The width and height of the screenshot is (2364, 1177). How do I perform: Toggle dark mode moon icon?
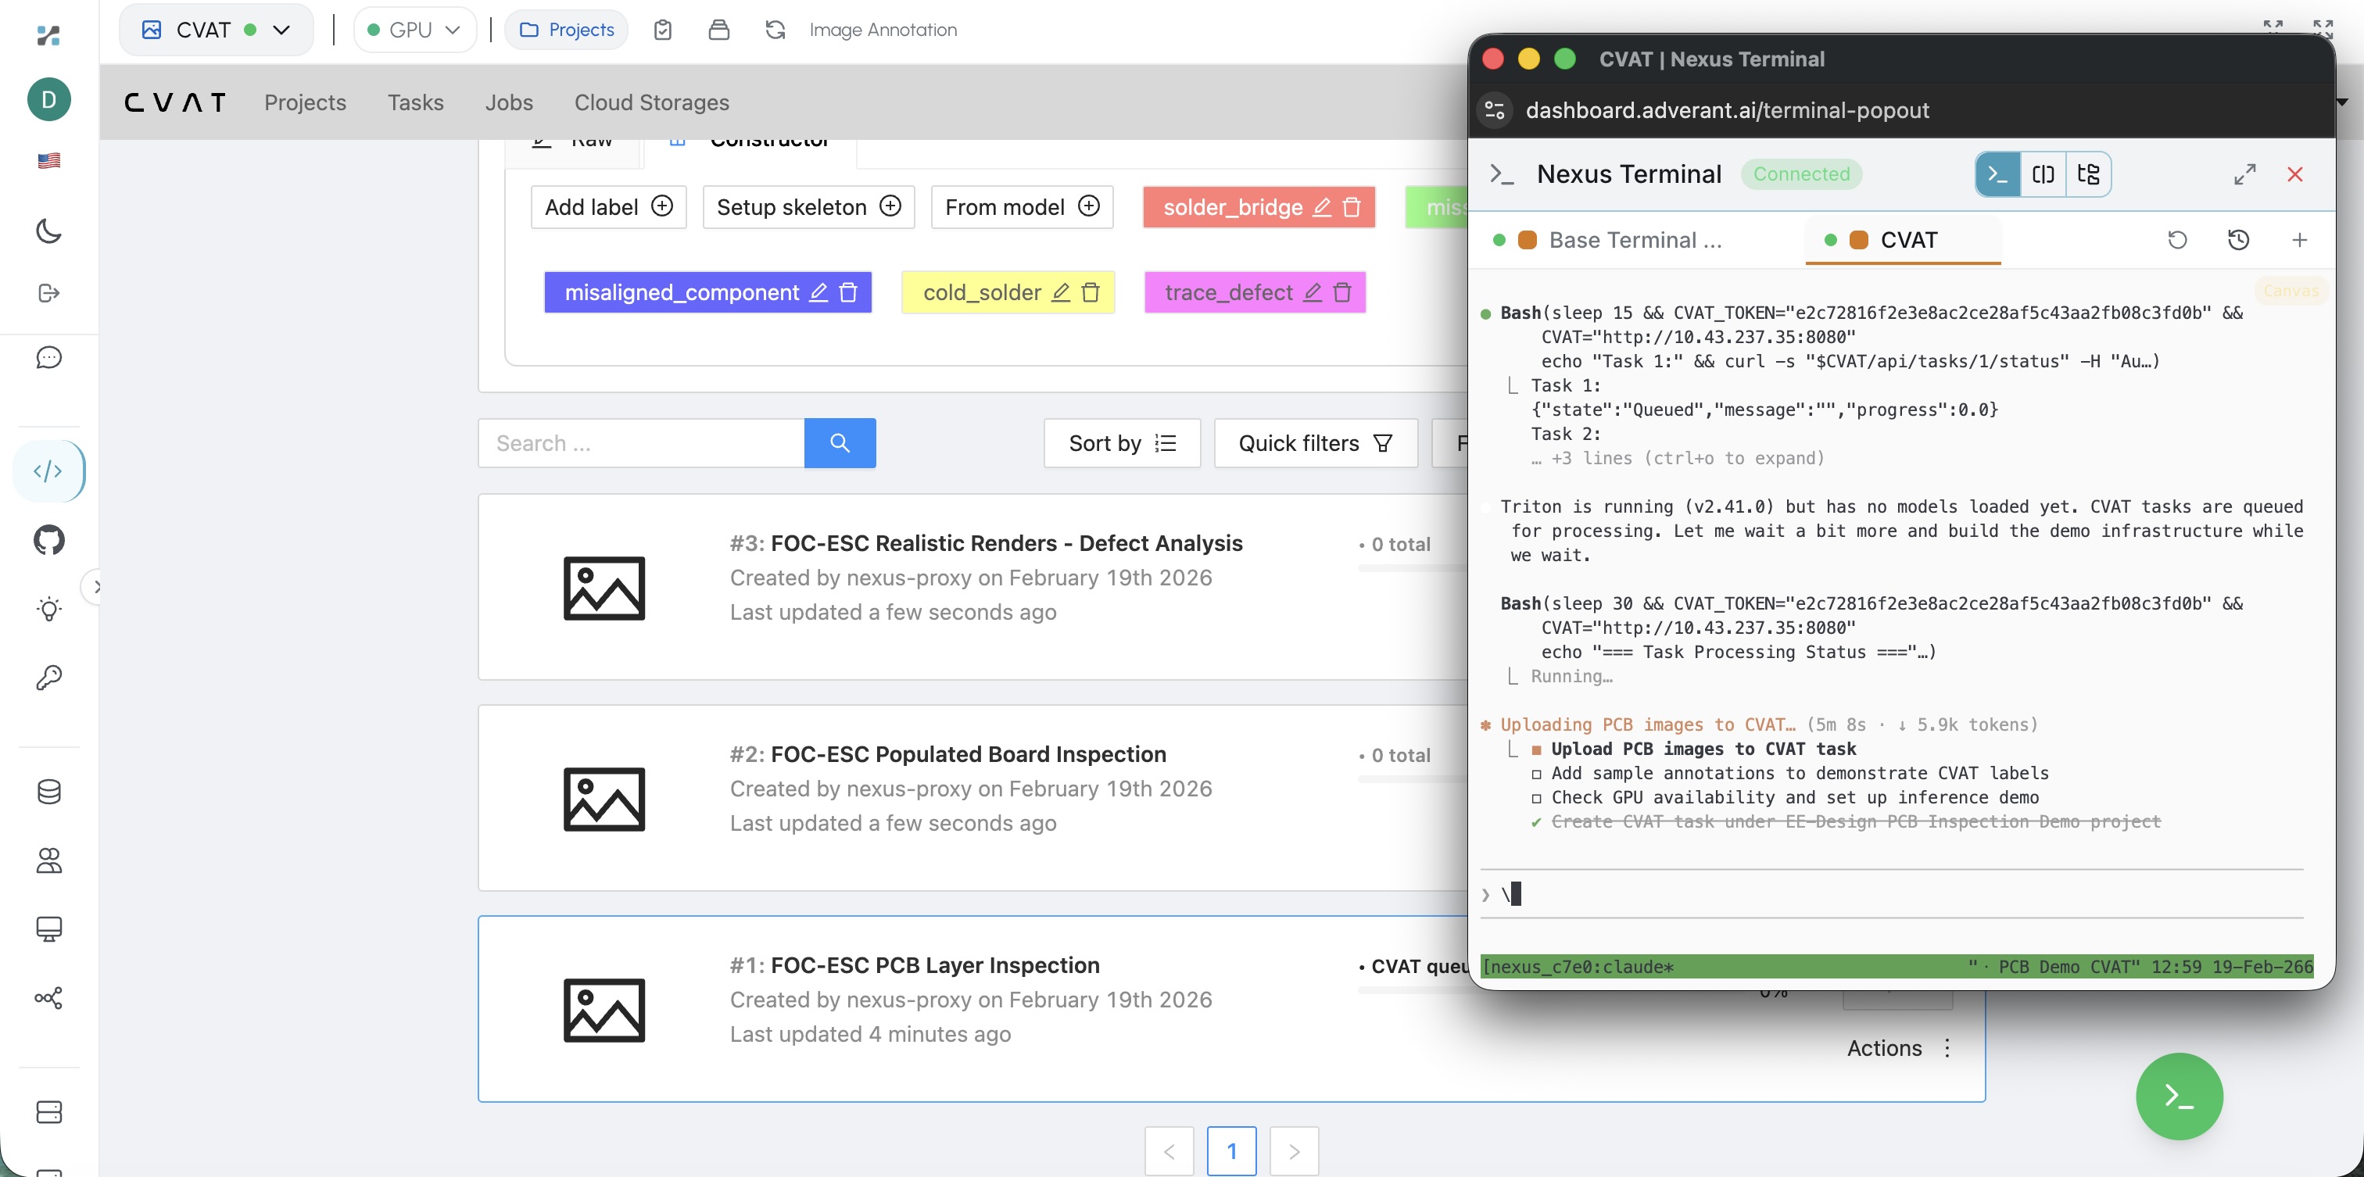click(48, 231)
